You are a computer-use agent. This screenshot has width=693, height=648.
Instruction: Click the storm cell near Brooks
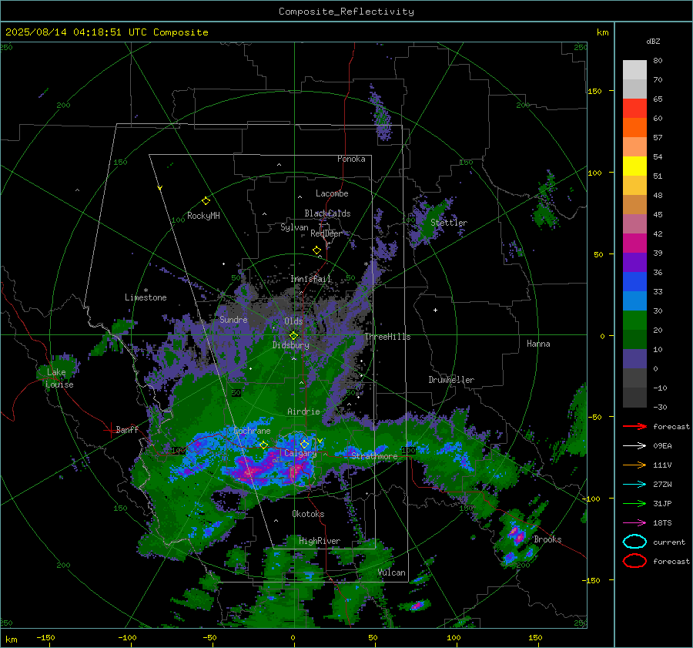[516, 536]
